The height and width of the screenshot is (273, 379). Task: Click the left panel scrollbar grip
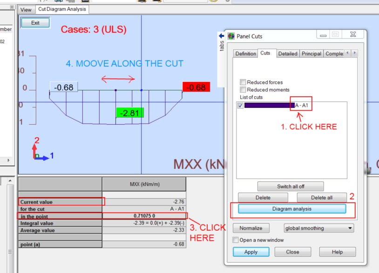10,252
